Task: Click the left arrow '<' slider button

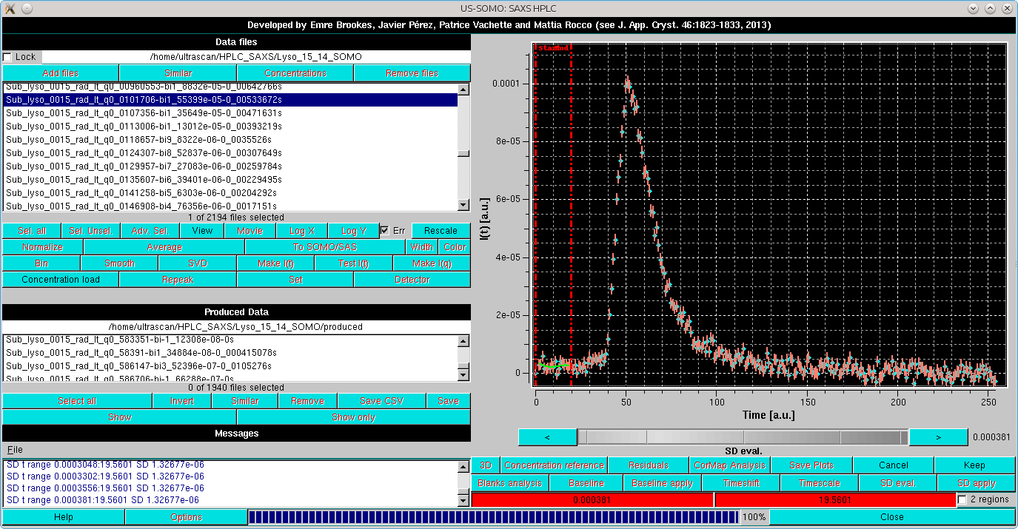Action: tap(547, 437)
